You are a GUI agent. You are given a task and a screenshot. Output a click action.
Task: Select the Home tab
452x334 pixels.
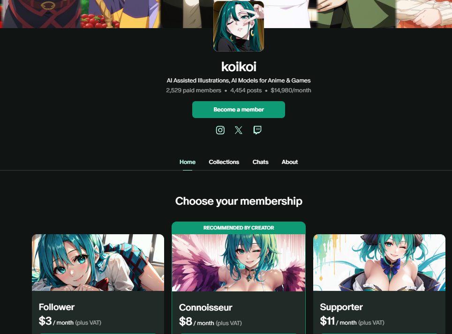pos(188,162)
